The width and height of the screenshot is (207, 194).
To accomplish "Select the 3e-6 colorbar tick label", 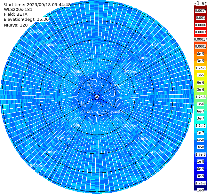I will [201, 89].
